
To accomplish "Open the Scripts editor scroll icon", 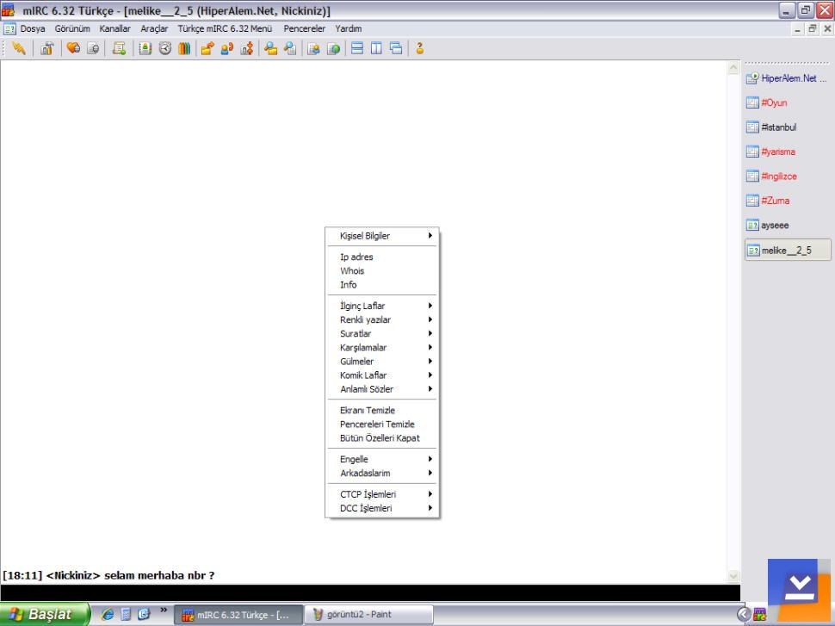I will coord(120,48).
